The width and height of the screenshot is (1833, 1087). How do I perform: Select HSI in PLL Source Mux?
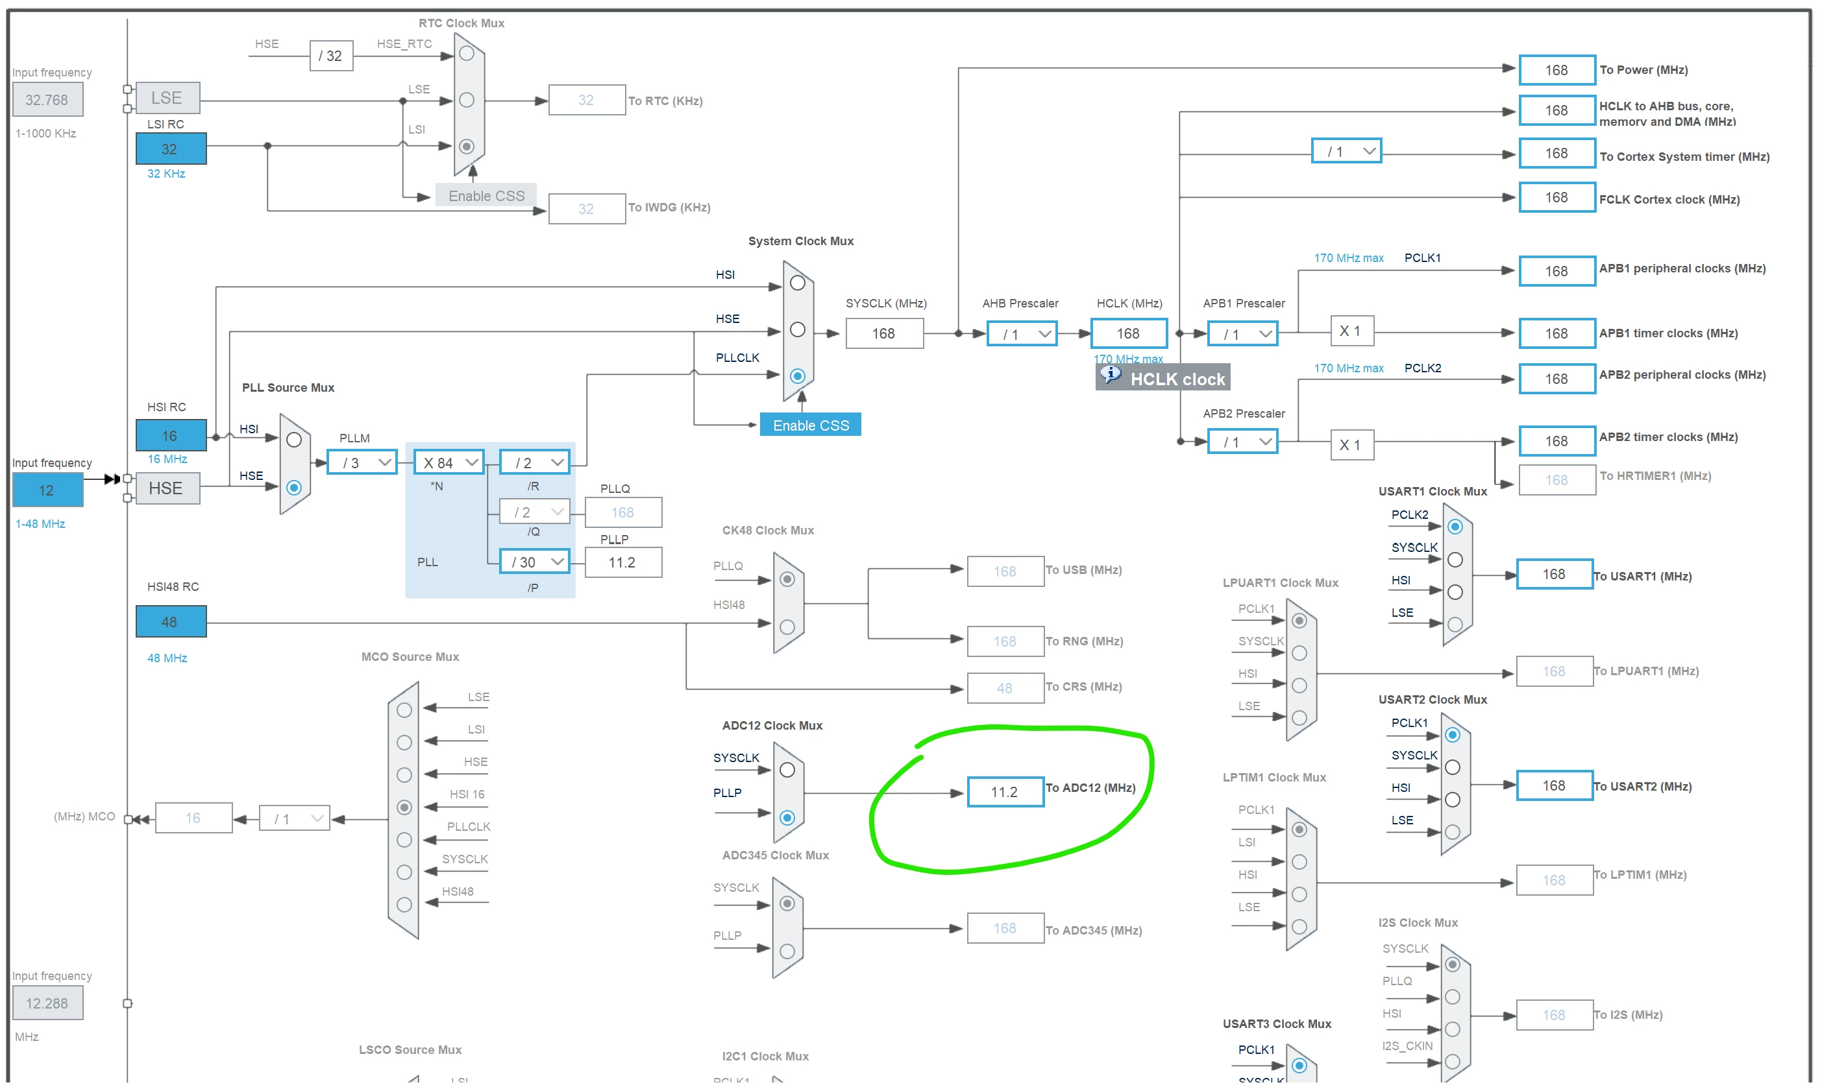[x=294, y=440]
